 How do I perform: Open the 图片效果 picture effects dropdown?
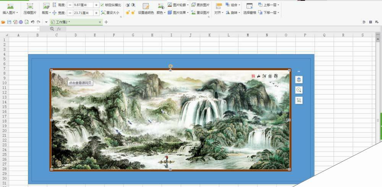(x=178, y=13)
